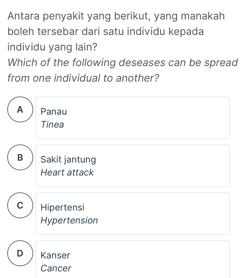Click the "Heart attack" answer text
This screenshot has width=246, height=278.
coord(67,172)
